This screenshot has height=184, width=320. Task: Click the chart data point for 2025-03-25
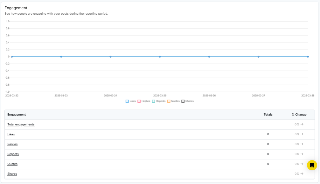(x=160, y=57)
